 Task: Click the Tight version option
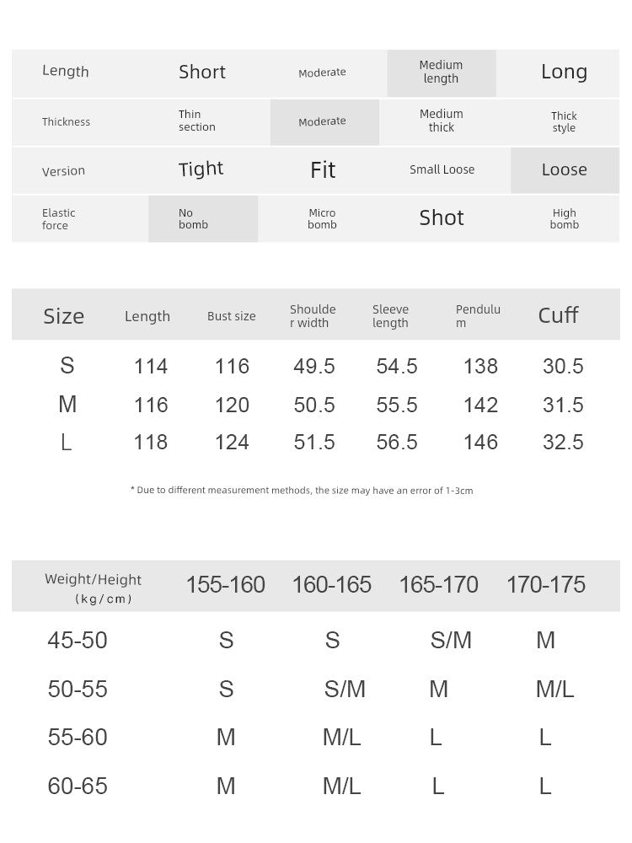[x=201, y=169]
